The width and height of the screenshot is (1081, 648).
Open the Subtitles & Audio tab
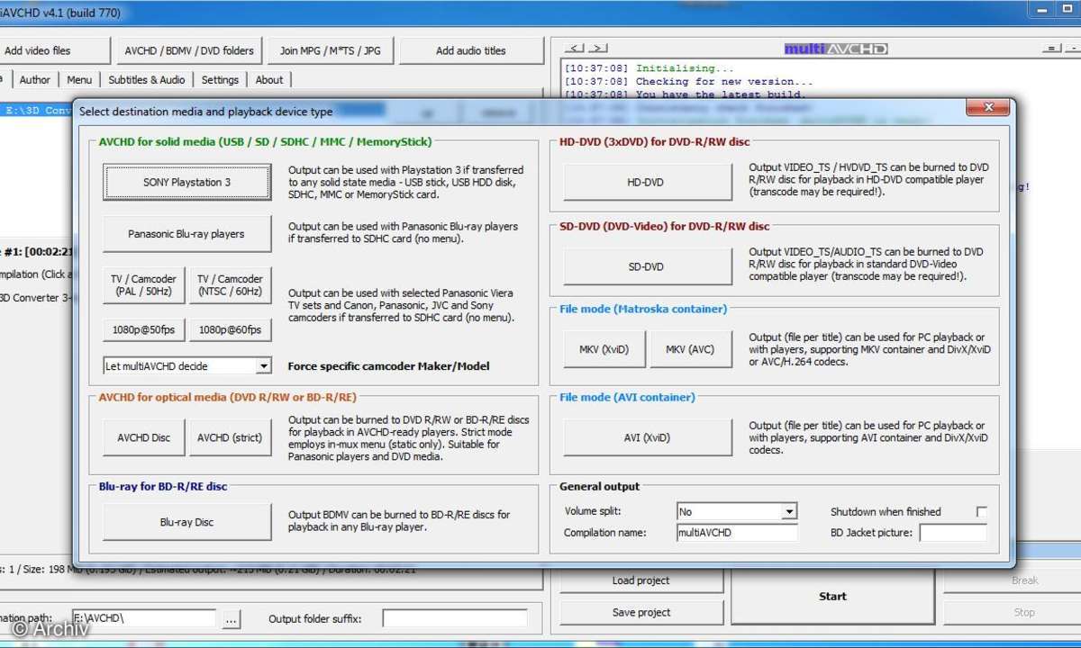click(x=147, y=79)
